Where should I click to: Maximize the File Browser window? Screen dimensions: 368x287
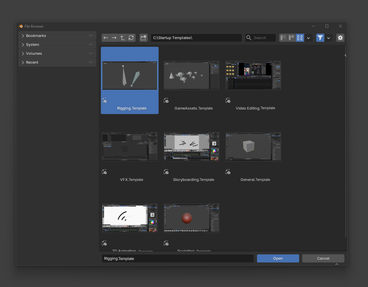[327, 26]
